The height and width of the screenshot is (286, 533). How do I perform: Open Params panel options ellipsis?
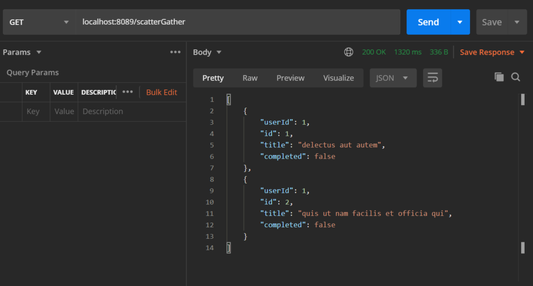(x=175, y=52)
